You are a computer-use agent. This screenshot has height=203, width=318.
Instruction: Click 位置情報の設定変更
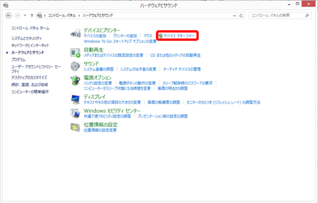[x=100, y=130]
